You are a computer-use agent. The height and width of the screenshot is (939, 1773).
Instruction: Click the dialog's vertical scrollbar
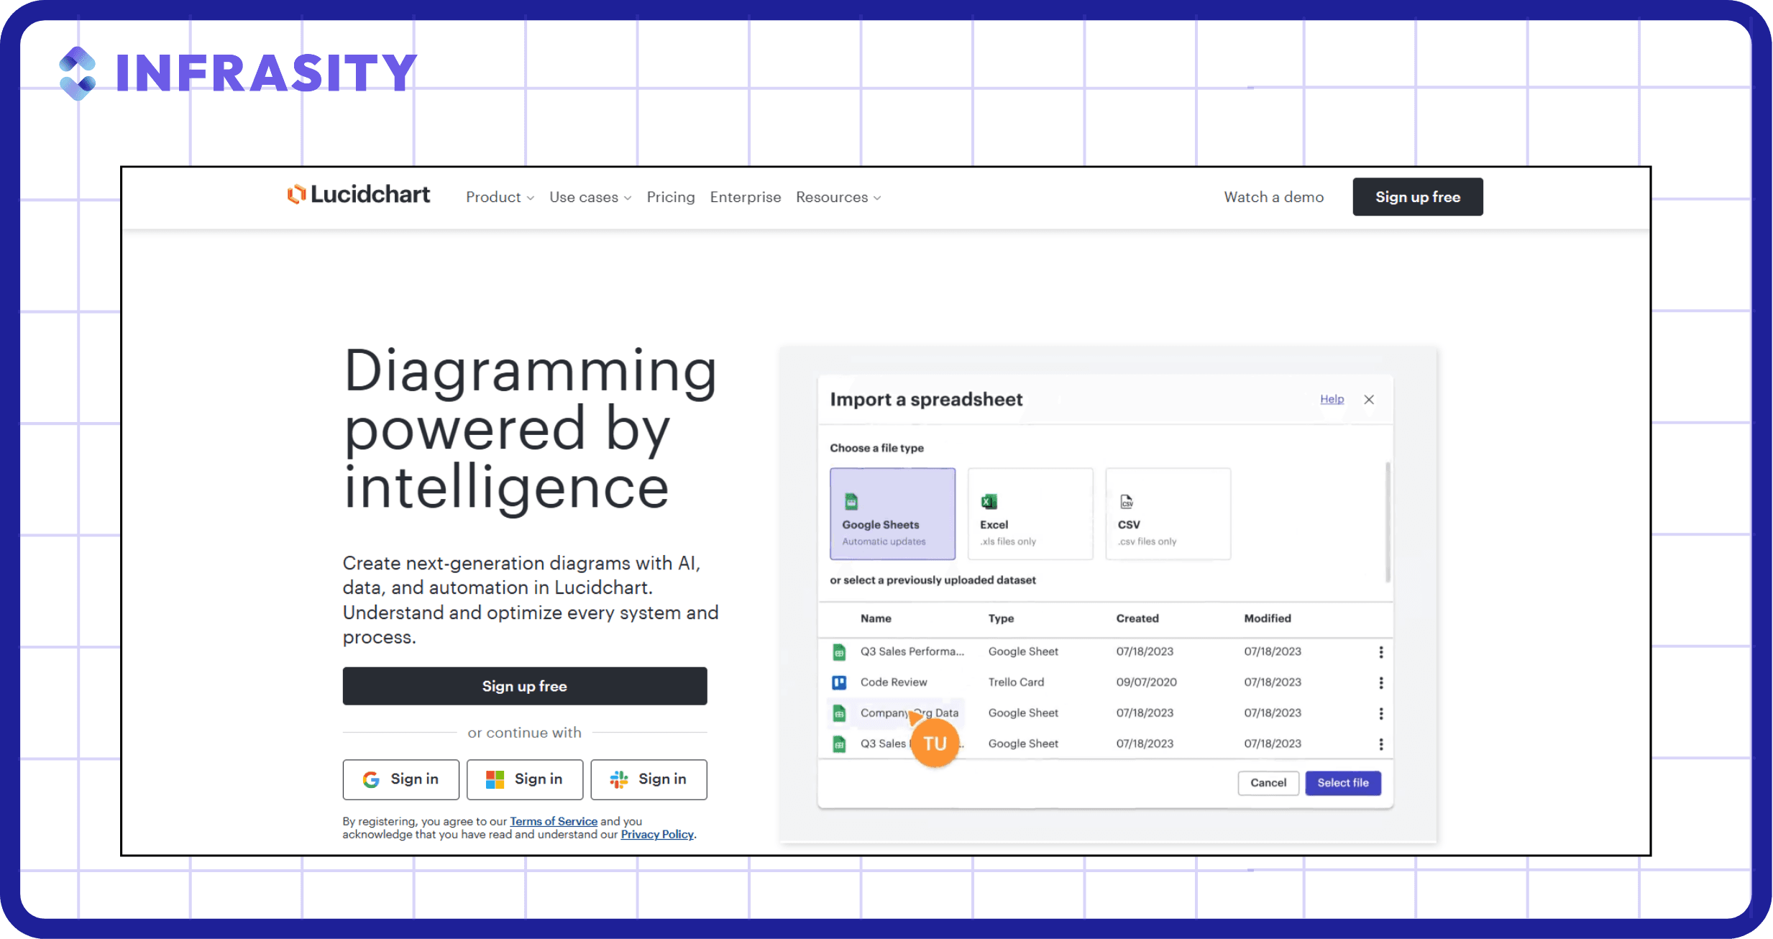point(1388,522)
